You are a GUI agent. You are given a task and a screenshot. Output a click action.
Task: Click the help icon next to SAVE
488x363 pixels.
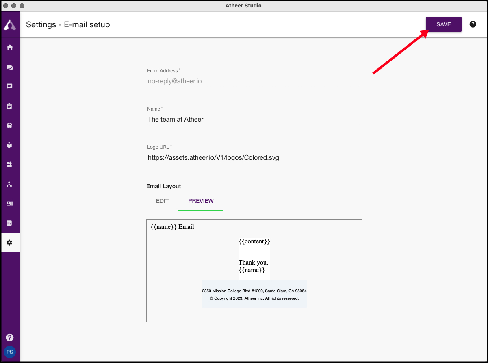[473, 24]
